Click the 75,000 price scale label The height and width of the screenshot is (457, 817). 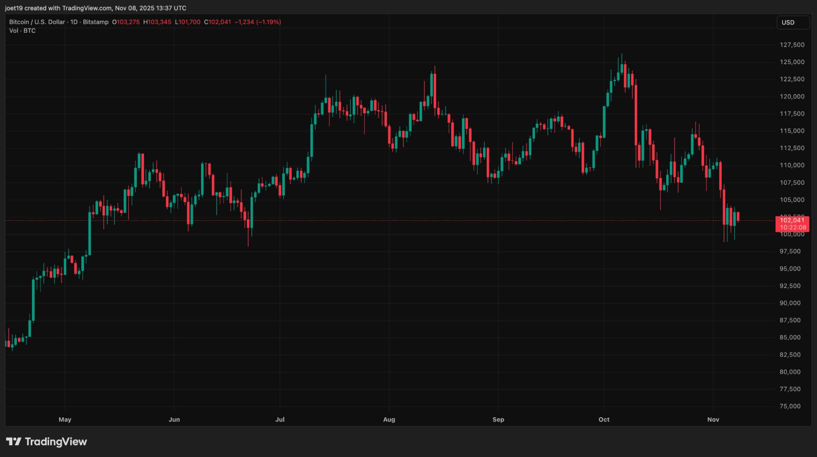[x=790, y=406]
